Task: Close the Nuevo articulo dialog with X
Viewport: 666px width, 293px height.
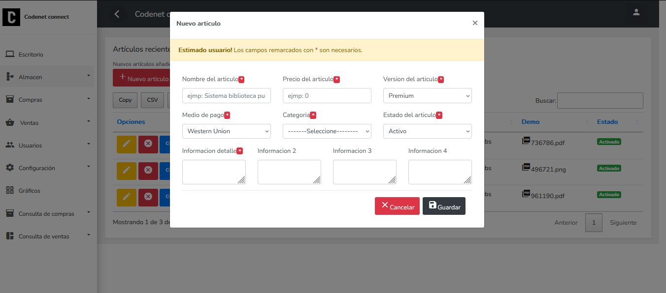Action: coord(475,23)
